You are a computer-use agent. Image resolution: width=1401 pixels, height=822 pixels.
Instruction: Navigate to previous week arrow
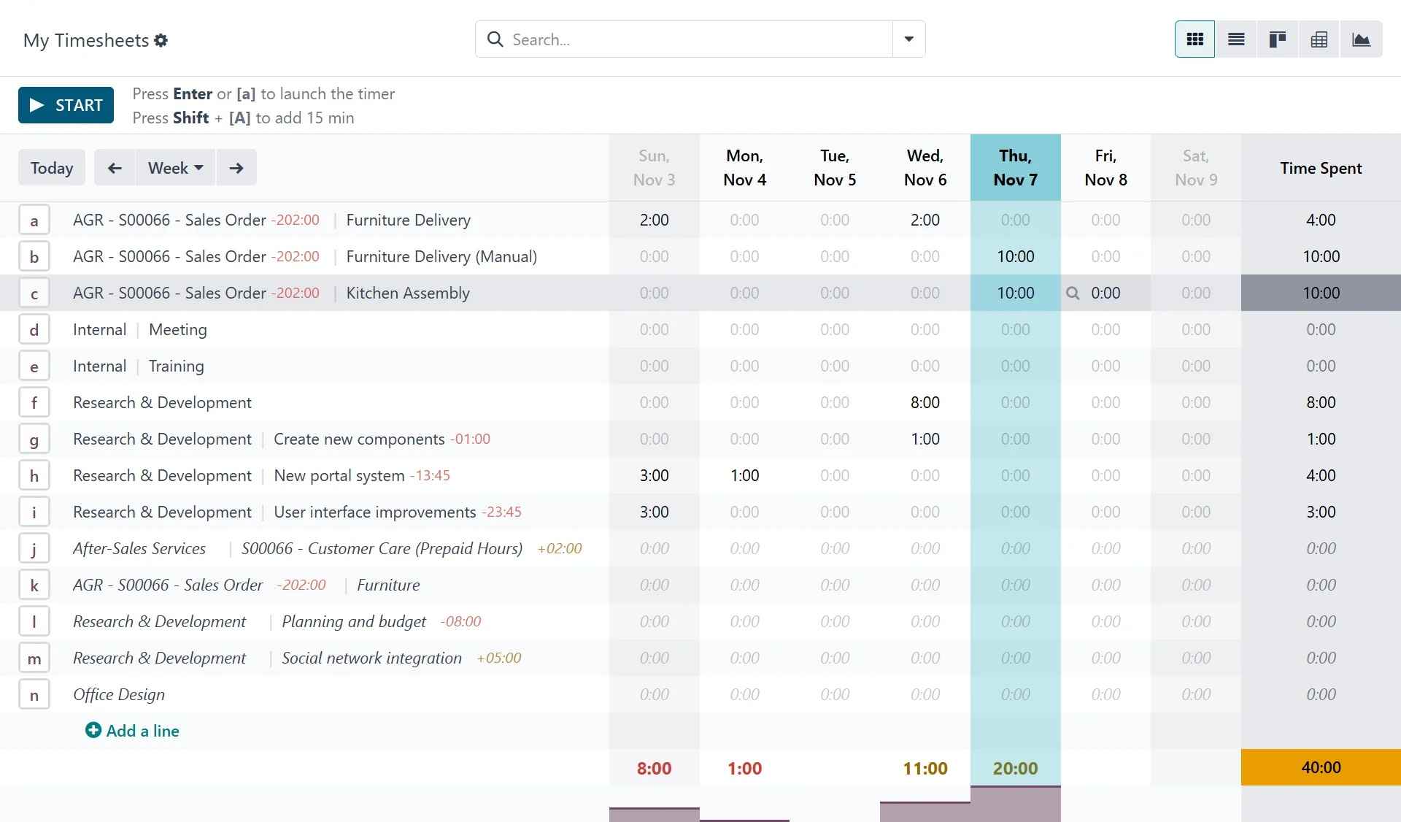tap(113, 167)
